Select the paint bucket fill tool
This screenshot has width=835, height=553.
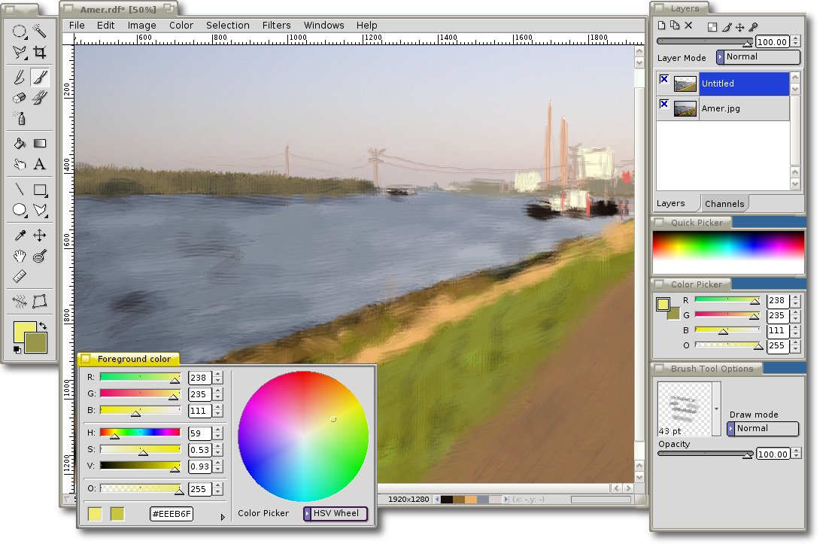coord(19,143)
